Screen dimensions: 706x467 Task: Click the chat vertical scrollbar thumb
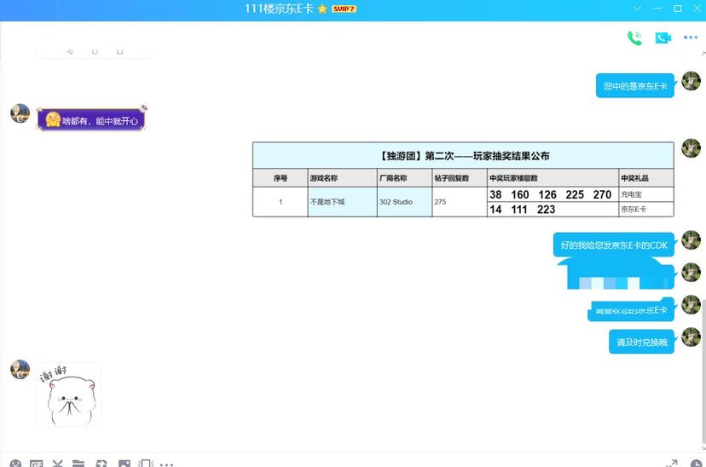tap(703, 370)
